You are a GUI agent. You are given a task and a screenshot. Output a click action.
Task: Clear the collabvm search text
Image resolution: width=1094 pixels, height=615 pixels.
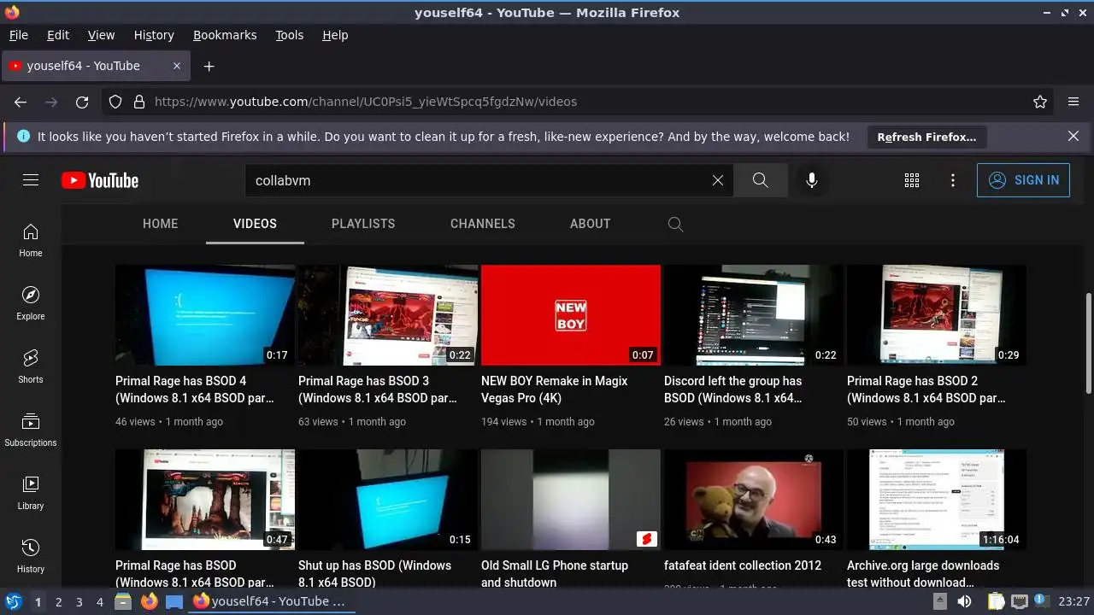click(718, 180)
